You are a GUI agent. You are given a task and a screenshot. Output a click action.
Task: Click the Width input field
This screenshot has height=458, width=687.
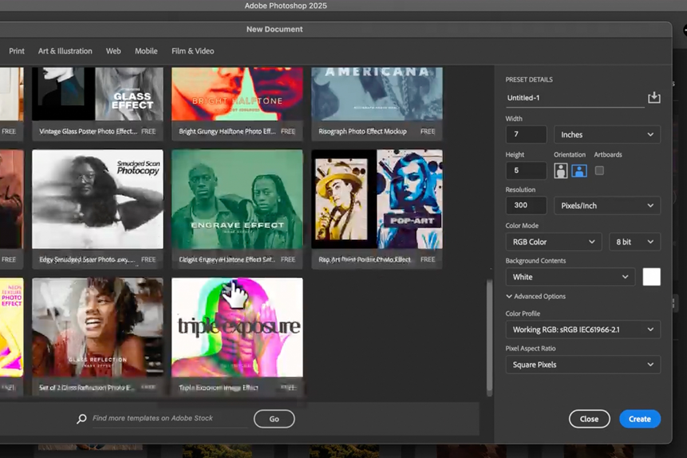[526, 135]
